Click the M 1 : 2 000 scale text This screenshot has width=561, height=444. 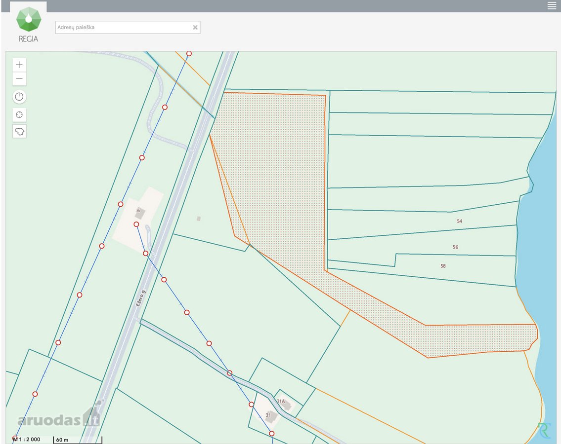[x=27, y=440]
